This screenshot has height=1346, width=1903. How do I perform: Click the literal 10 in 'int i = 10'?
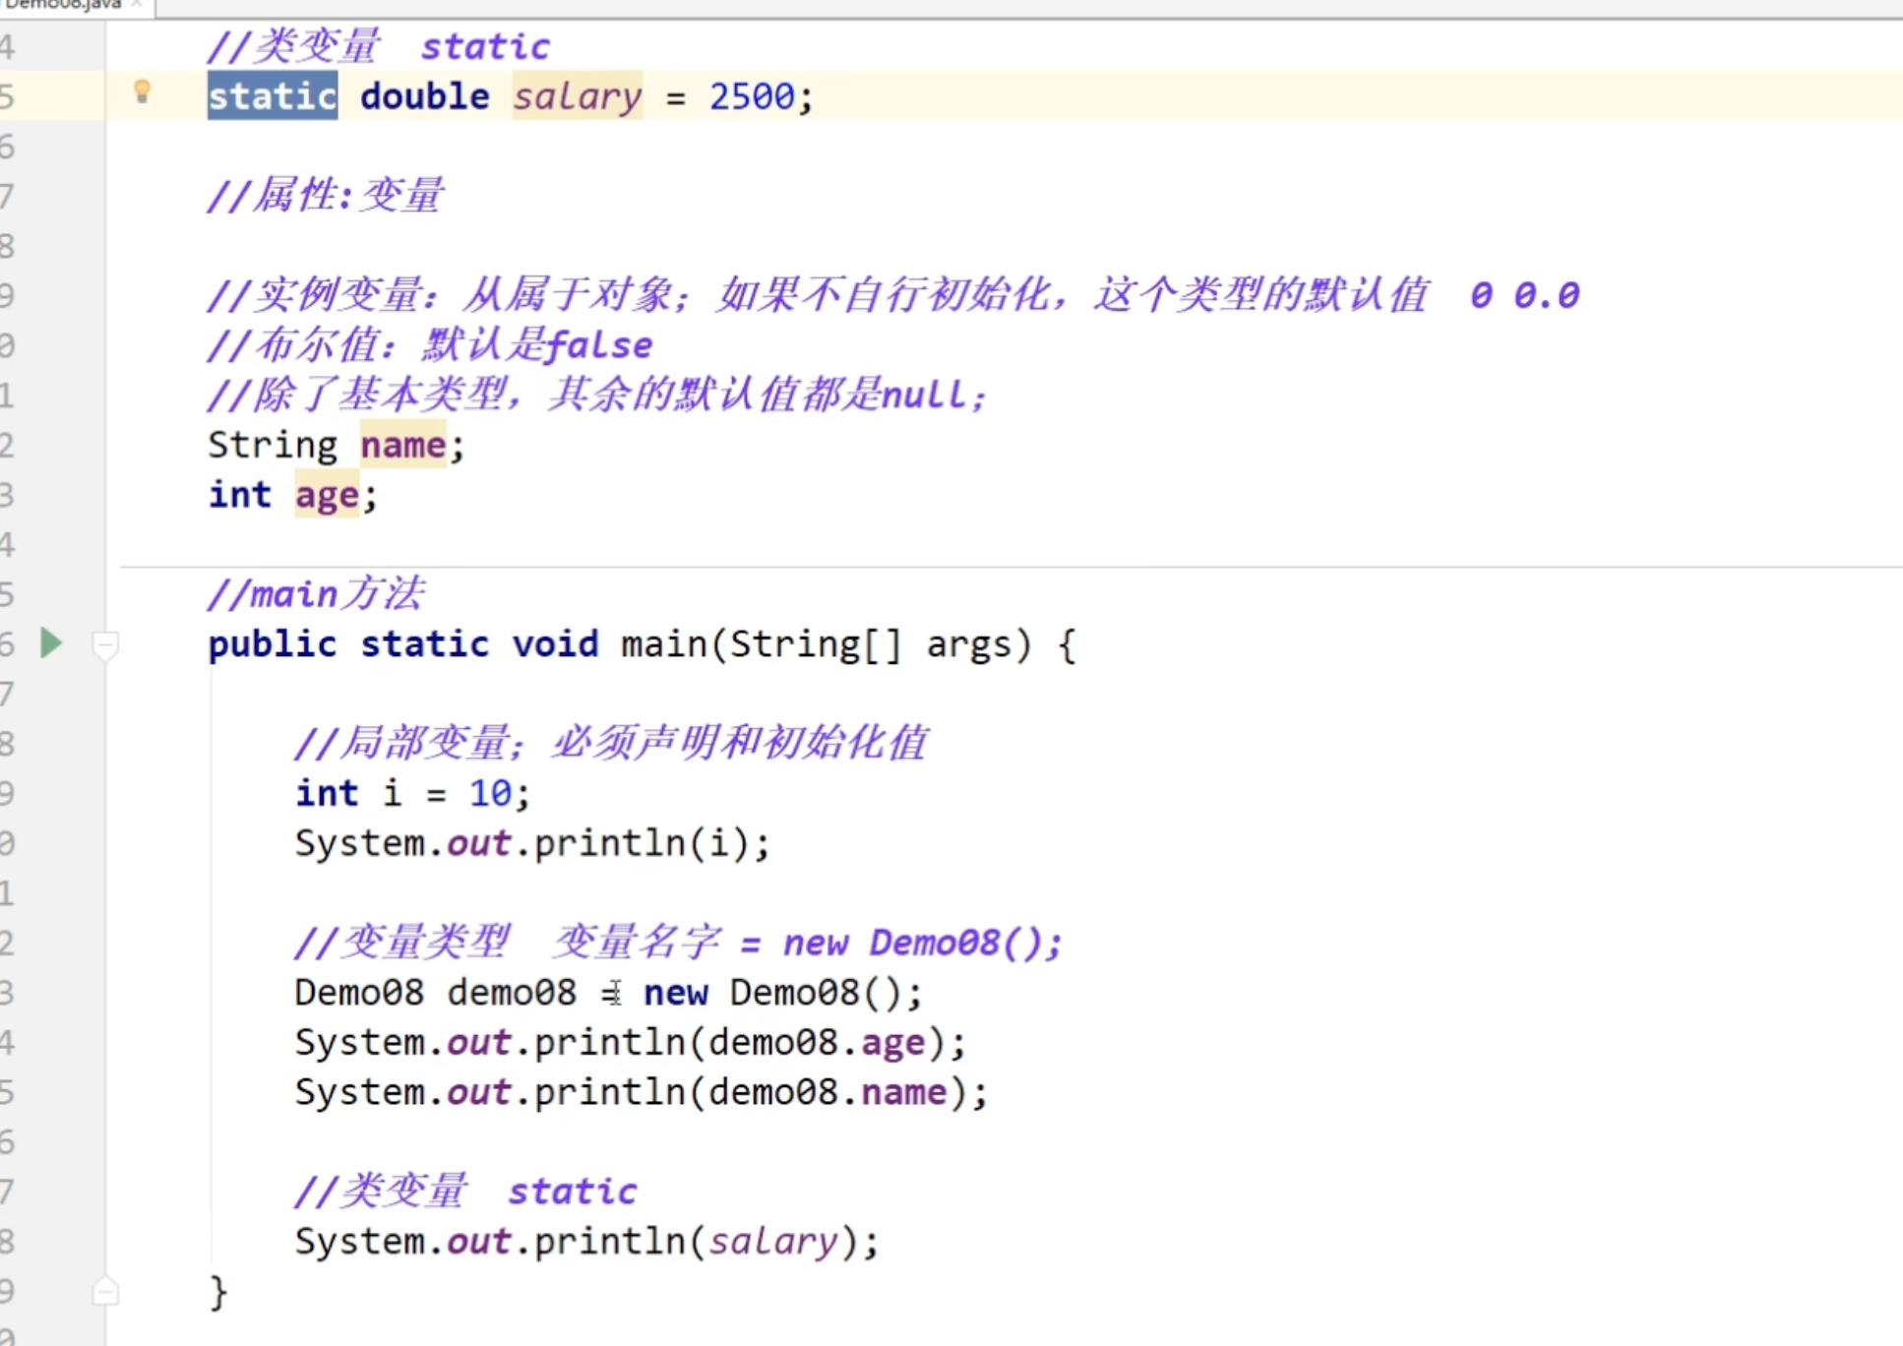490,793
